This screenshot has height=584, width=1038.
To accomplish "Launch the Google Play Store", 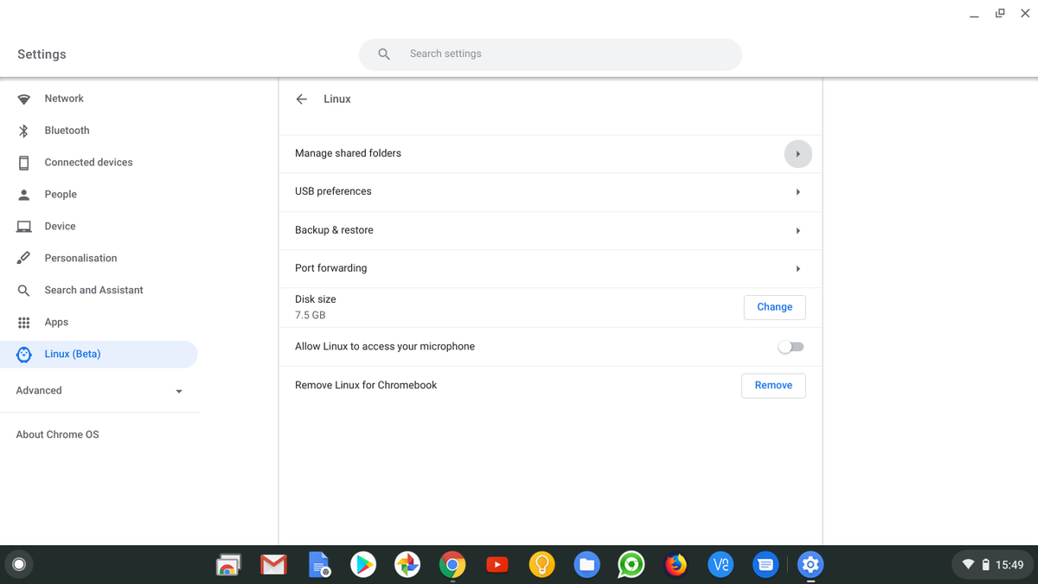I will 363,564.
